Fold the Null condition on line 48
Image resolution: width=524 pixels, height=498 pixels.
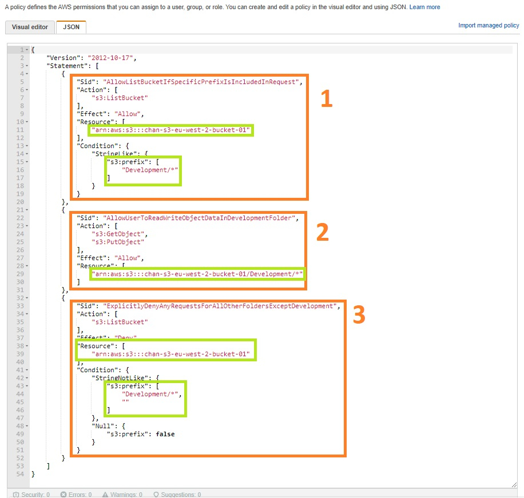27,426
